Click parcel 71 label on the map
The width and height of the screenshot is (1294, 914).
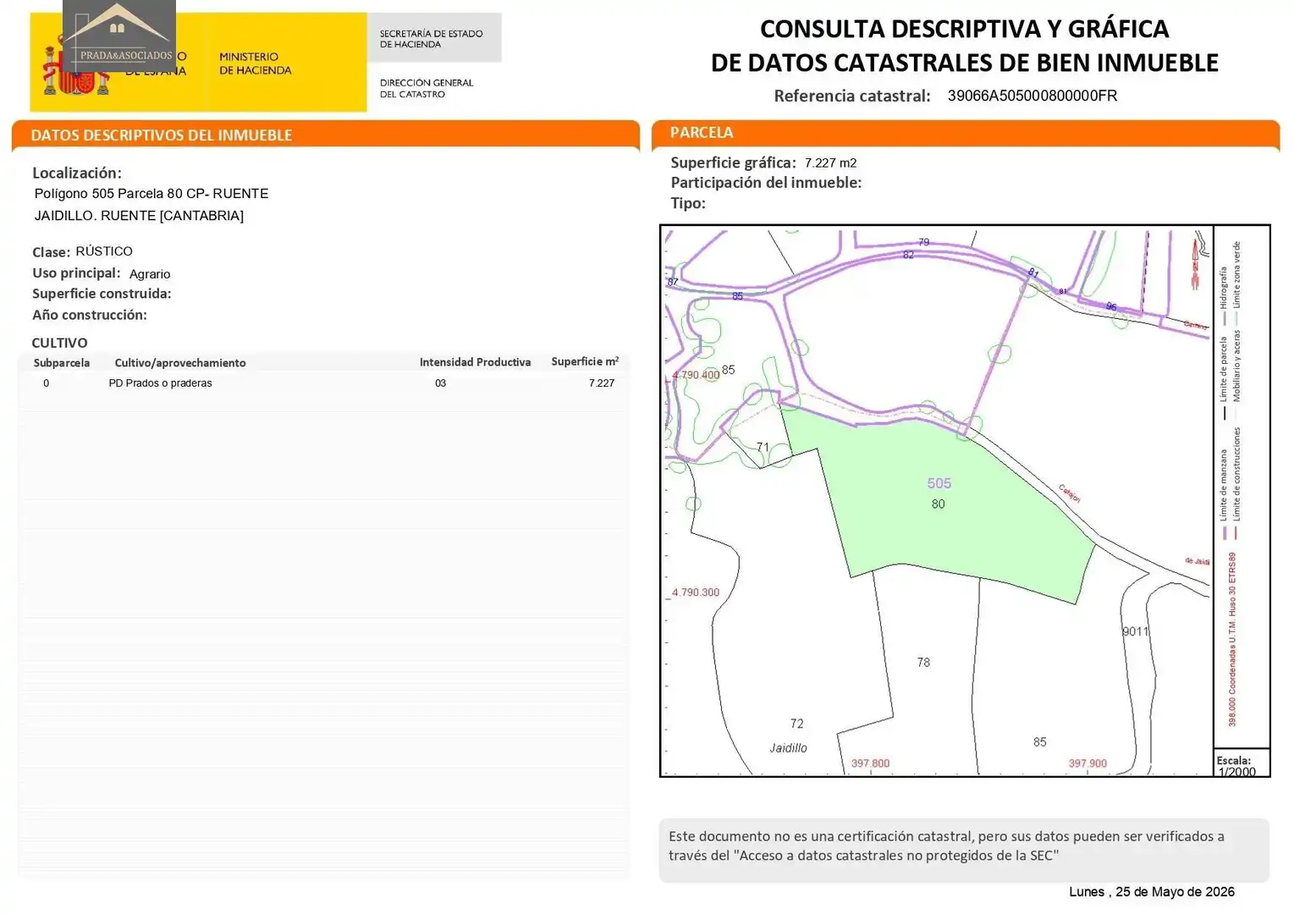coord(763,447)
